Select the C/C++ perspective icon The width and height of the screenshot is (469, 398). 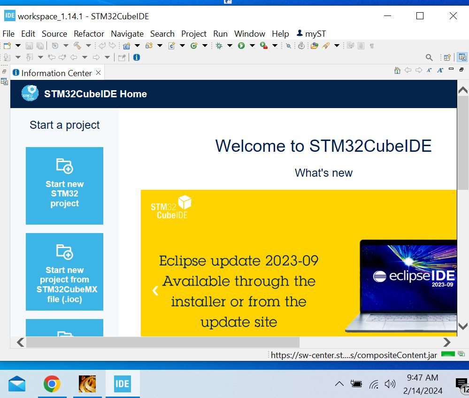(462, 57)
